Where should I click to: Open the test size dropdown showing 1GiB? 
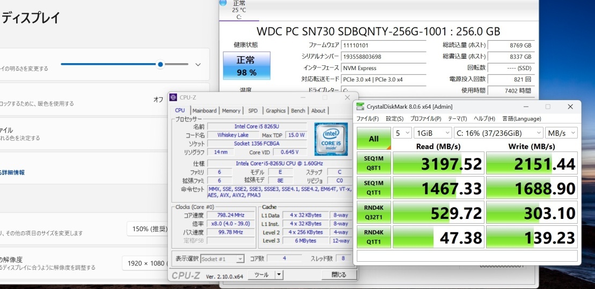click(432, 133)
